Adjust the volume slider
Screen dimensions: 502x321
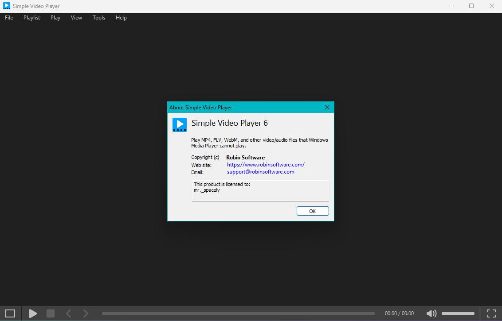coord(458,313)
